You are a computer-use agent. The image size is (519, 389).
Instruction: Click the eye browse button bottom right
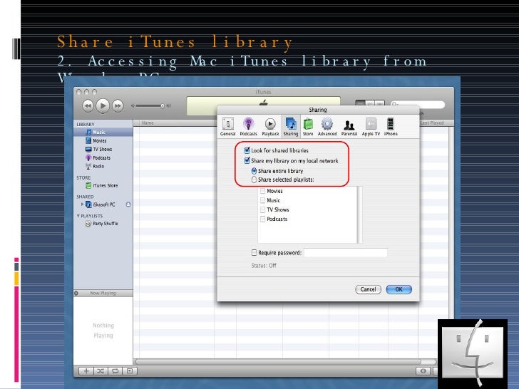[423, 371]
